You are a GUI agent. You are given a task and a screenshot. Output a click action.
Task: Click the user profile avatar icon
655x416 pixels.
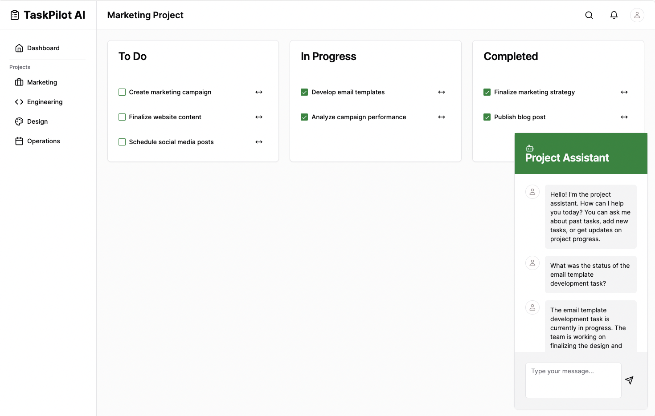pos(637,15)
